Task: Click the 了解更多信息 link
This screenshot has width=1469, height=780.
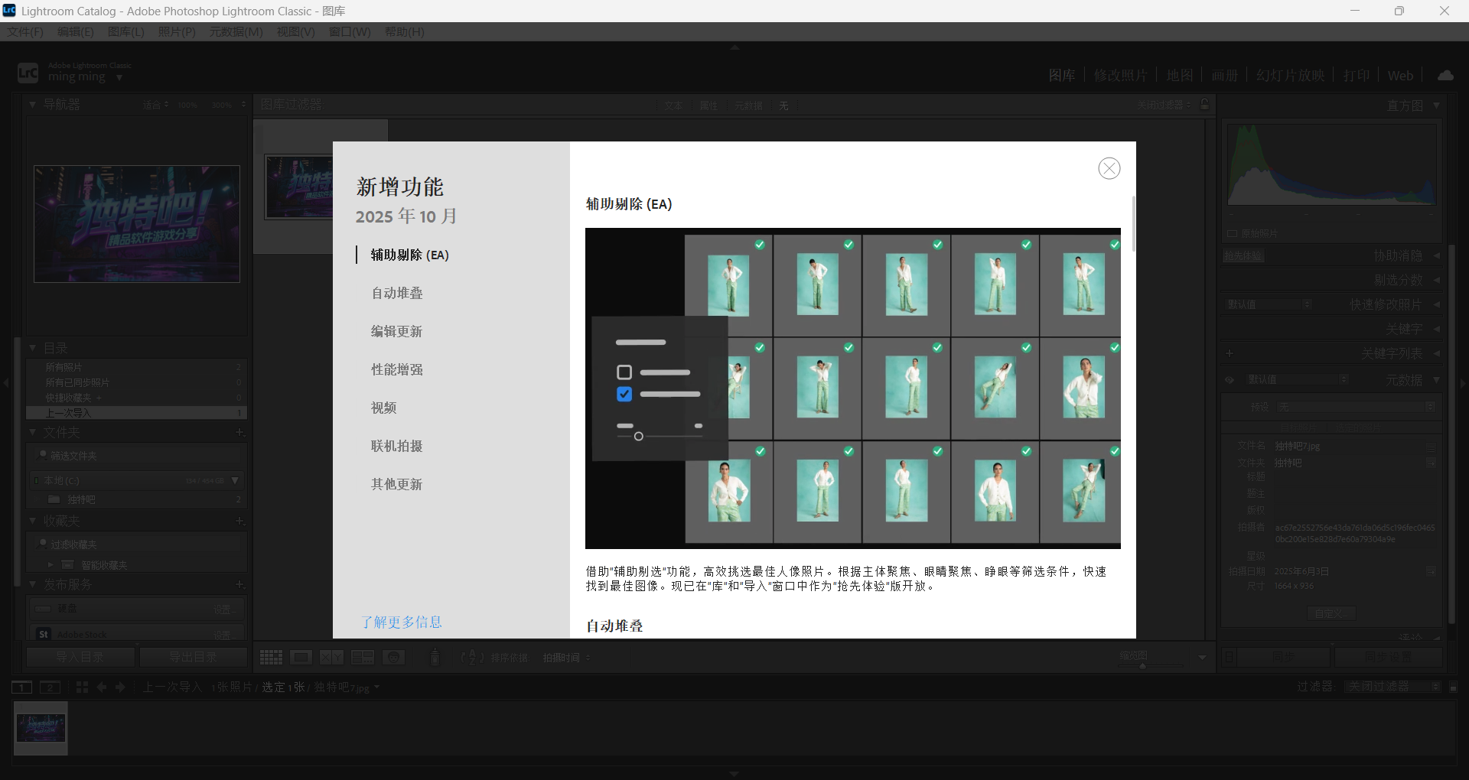Action: 402,622
